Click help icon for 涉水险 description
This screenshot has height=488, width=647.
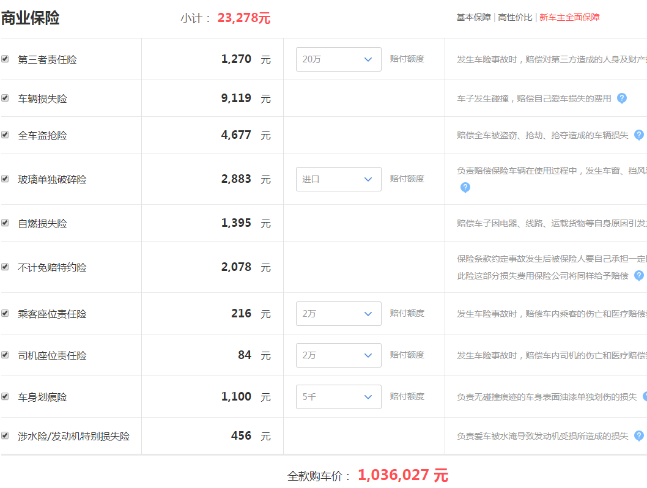click(x=639, y=435)
